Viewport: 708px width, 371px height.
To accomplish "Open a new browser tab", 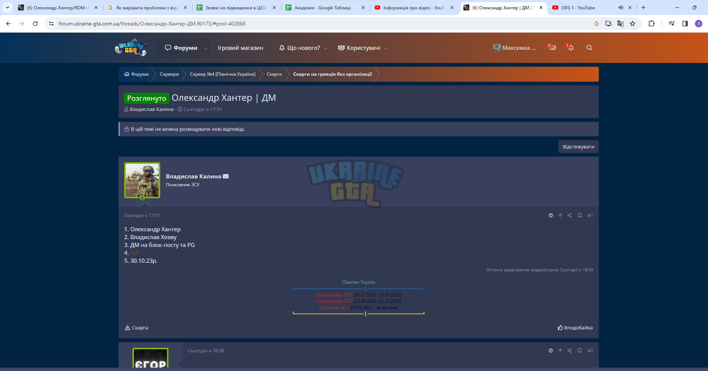I will point(643,7).
